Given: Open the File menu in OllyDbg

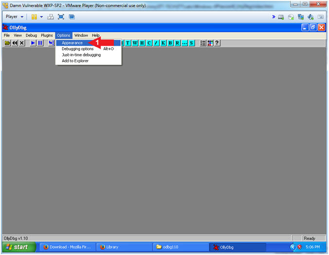Looking at the screenshot, I should 7,35.
